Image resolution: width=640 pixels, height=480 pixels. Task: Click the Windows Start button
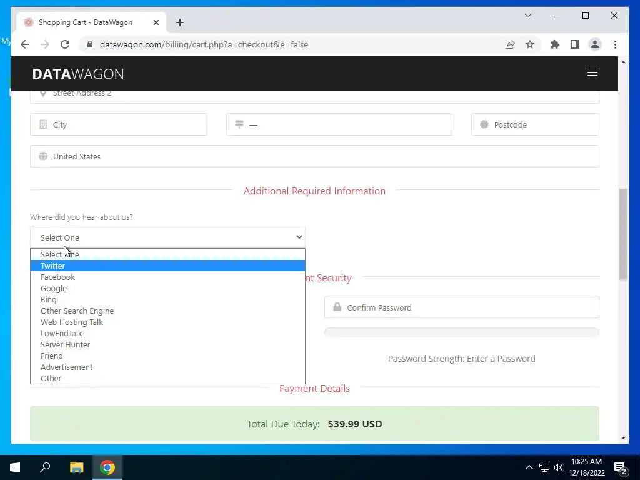point(15,467)
